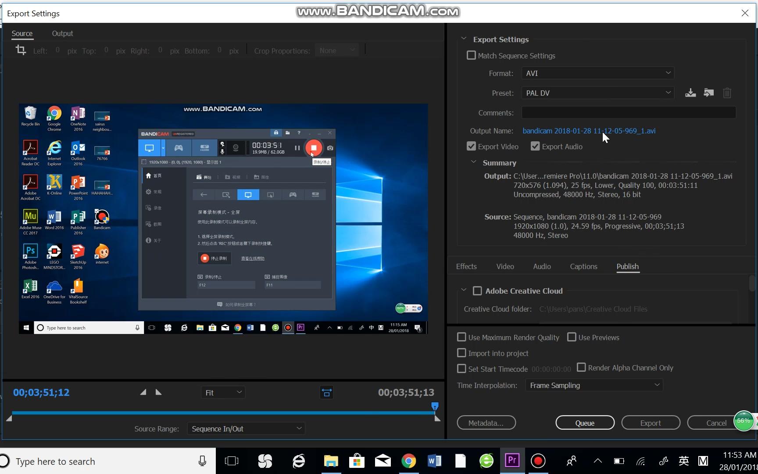The width and height of the screenshot is (758, 474).
Task: Open the Bandicam recorder taskbar icon
Action: (538, 461)
